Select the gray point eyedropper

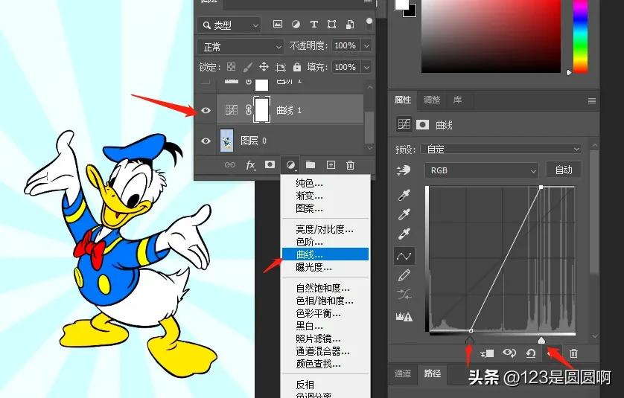pos(404,214)
